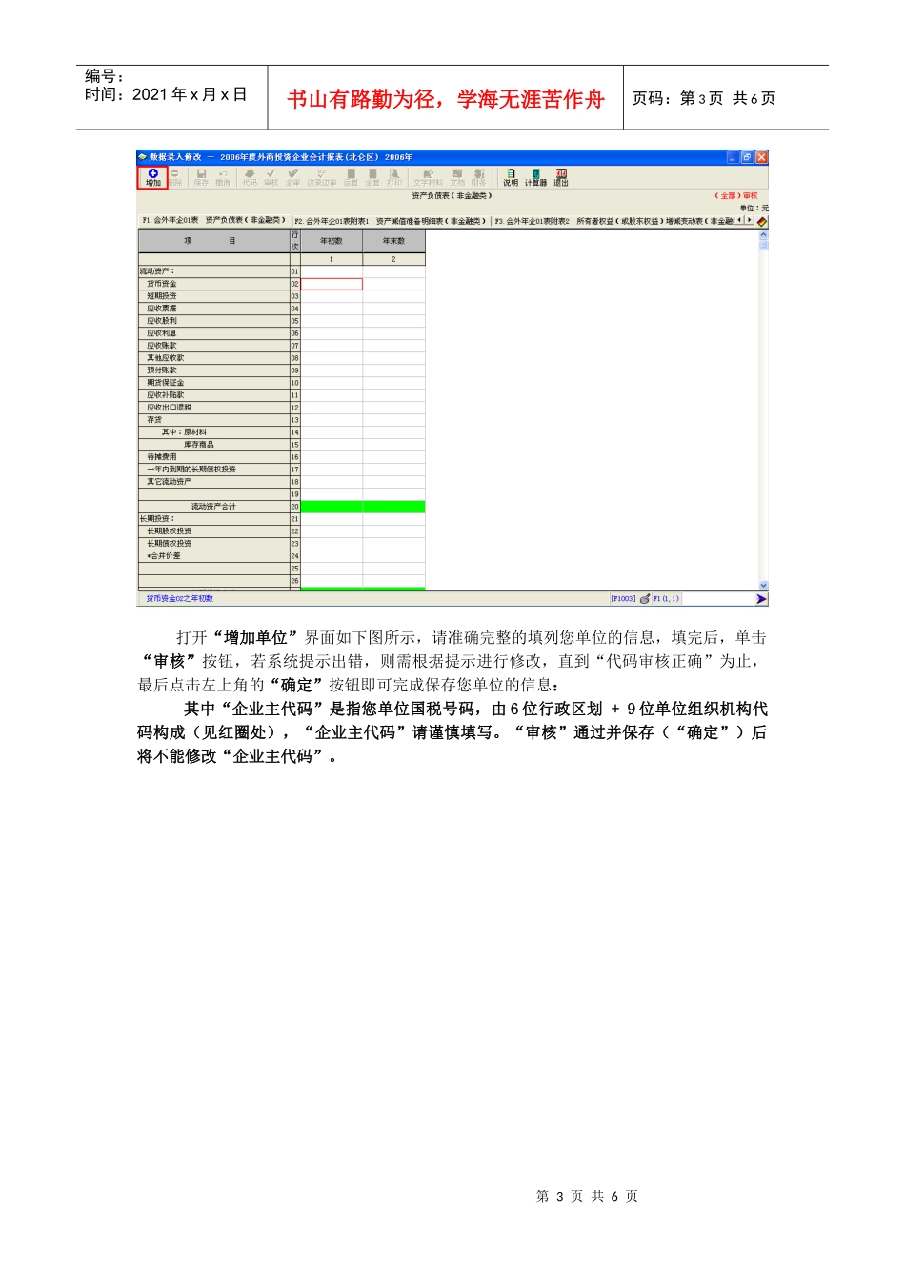This screenshot has height=1280, width=905.
Task: Click the [F1003] status bar indicator
Action: pyautogui.click(x=623, y=599)
